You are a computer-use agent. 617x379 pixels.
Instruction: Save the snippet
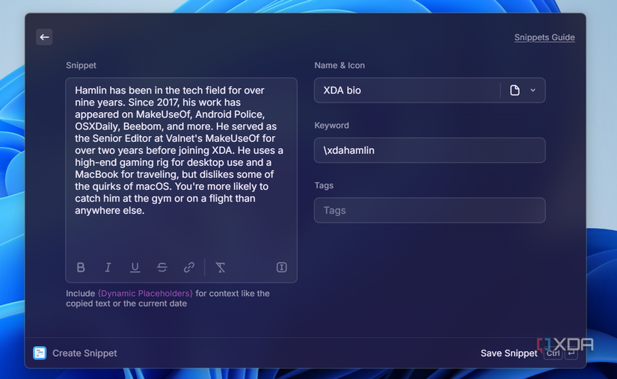pyautogui.click(x=509, y=353)
